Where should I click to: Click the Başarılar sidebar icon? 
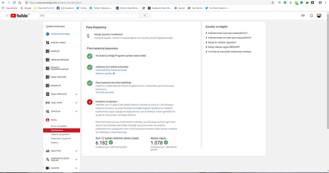(47, 86)
